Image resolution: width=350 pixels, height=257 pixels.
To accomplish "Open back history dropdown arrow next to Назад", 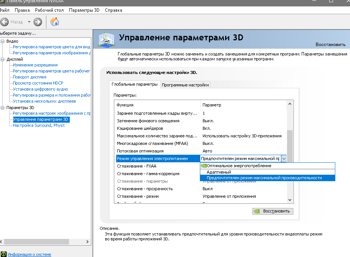I will click(29, 22).
